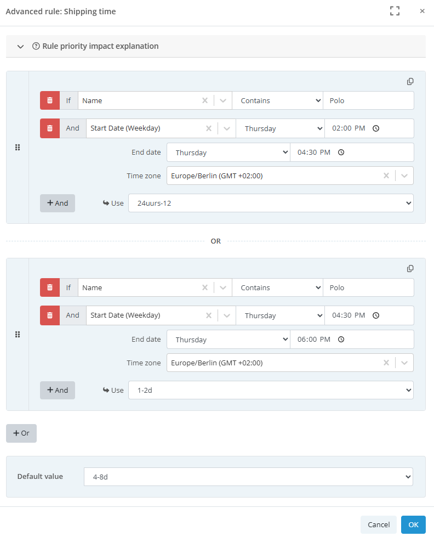Add an And condition to second rule
The width and height of the screenshot is (434, 542).
[x=58, y=390]
